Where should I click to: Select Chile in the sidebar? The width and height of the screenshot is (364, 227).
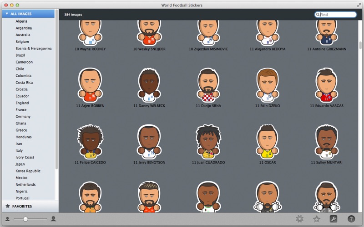coord(20,69)
